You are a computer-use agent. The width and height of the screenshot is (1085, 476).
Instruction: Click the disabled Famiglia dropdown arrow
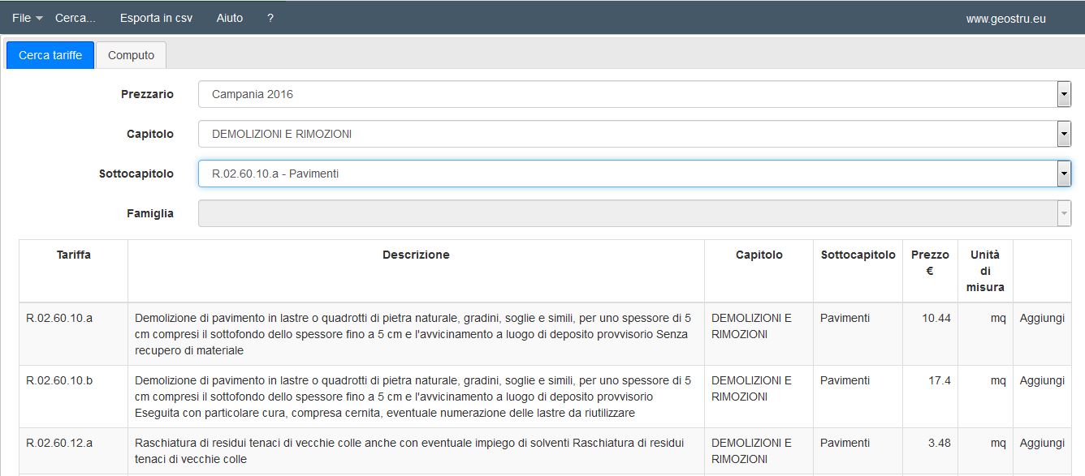pos(1064,213)
